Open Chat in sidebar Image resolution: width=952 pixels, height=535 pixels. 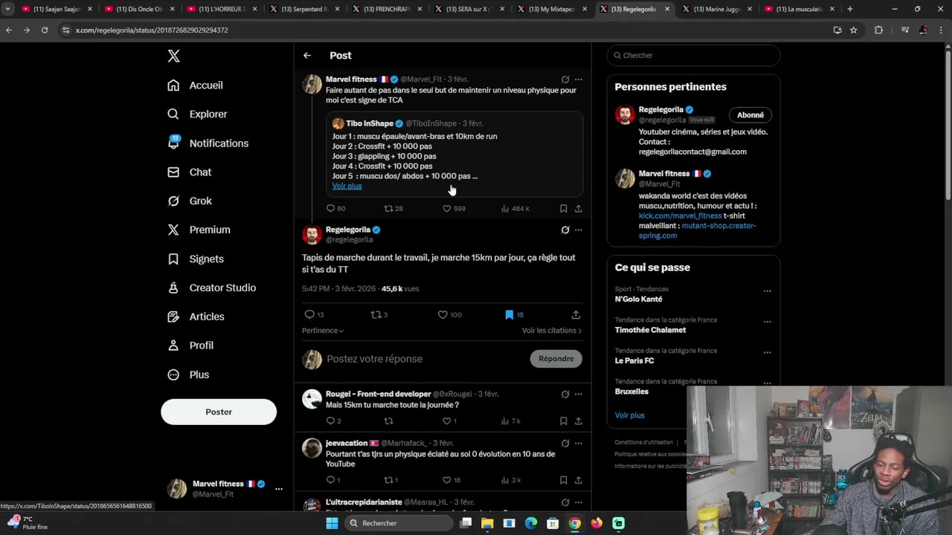[190, 172]
